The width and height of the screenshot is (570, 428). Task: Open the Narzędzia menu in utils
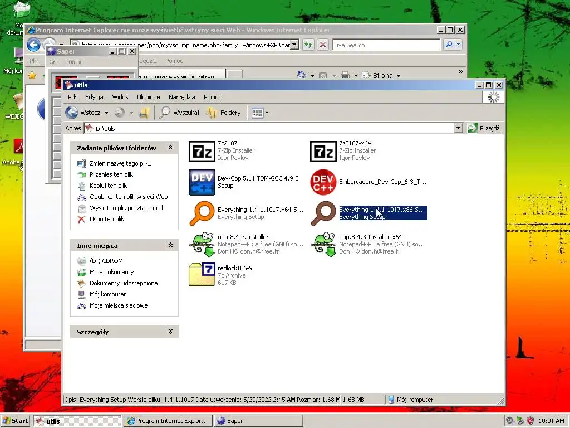182,97
